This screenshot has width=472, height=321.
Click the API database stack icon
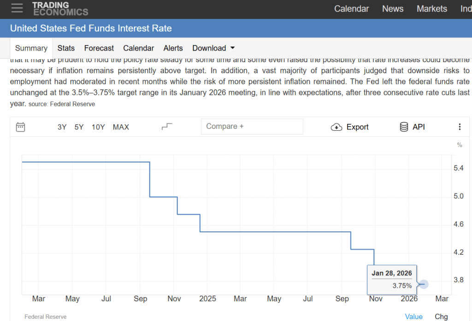pyautogui.click(x=404, y=127)
